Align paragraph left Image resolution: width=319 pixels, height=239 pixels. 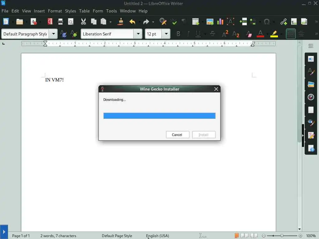pos(291,34)
